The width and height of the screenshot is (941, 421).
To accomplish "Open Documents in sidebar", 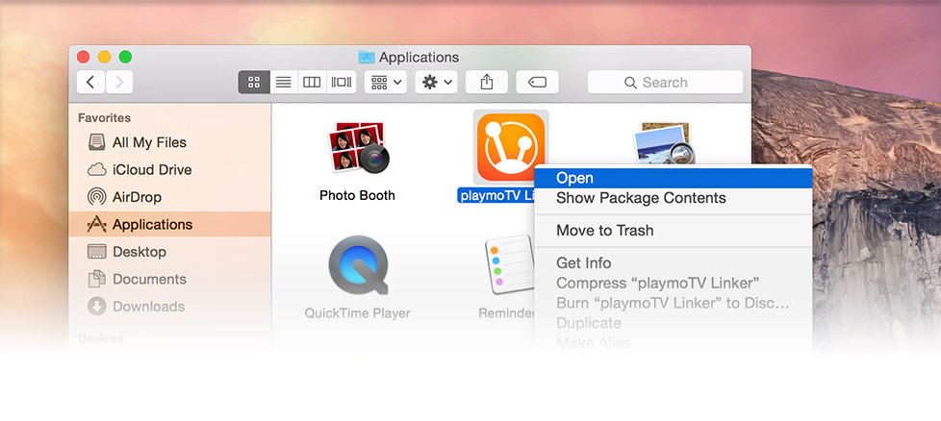I will pyautogui.click(x=170, y=279).
